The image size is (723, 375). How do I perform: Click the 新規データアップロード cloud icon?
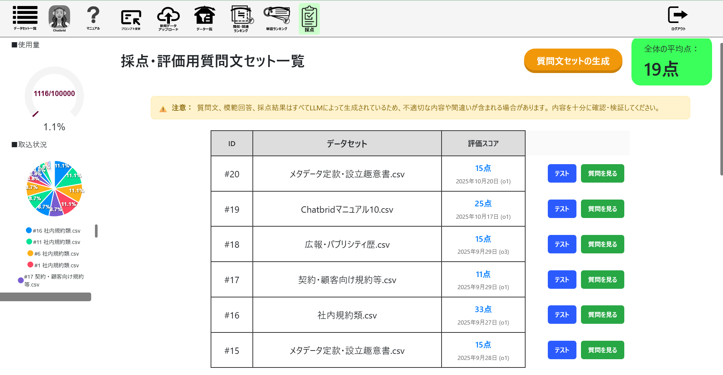pyautogui.click(x=168, y=18)
